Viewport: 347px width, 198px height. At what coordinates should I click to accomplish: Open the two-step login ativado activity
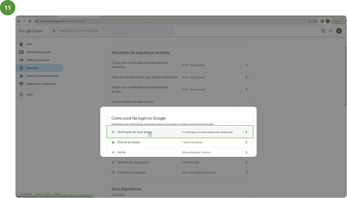pos(180,89)
